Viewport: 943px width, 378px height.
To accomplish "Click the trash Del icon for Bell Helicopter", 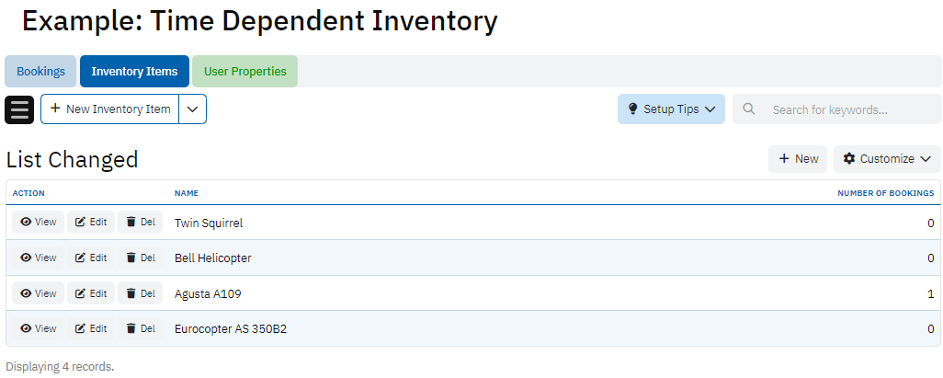I will pyautogui.click(x=131, y=258).
